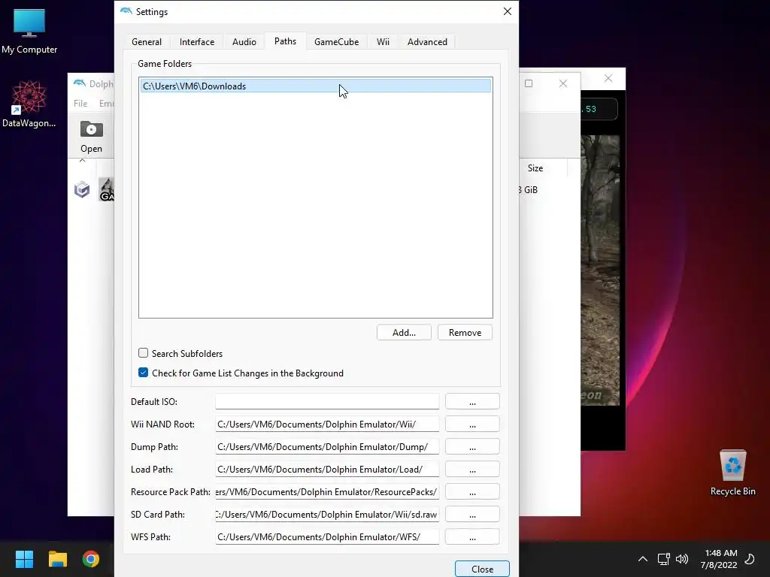The image size is (770, 577).
Task: Click the volume speaker tray icon
Action: 681,559
